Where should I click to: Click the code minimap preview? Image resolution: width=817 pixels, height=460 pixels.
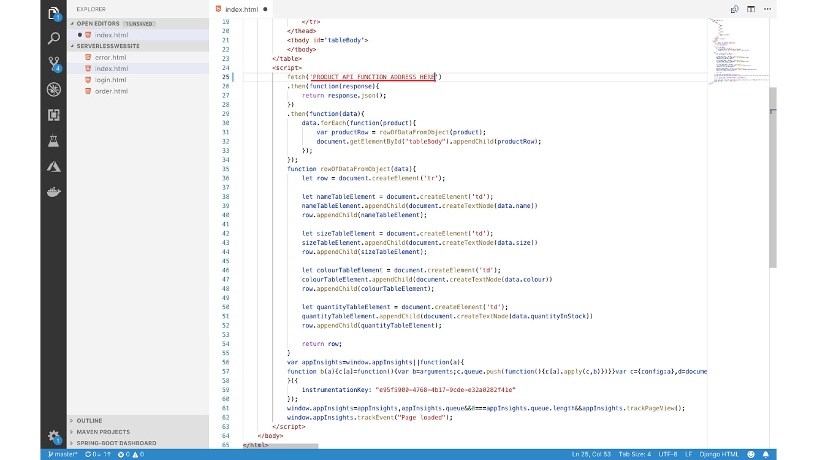coord(737,52)
